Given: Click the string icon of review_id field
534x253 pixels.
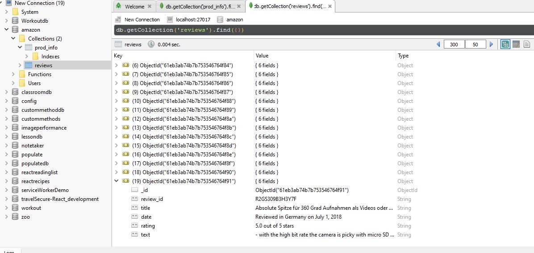Looking at the screenshot, I should [x=134, y=199].
